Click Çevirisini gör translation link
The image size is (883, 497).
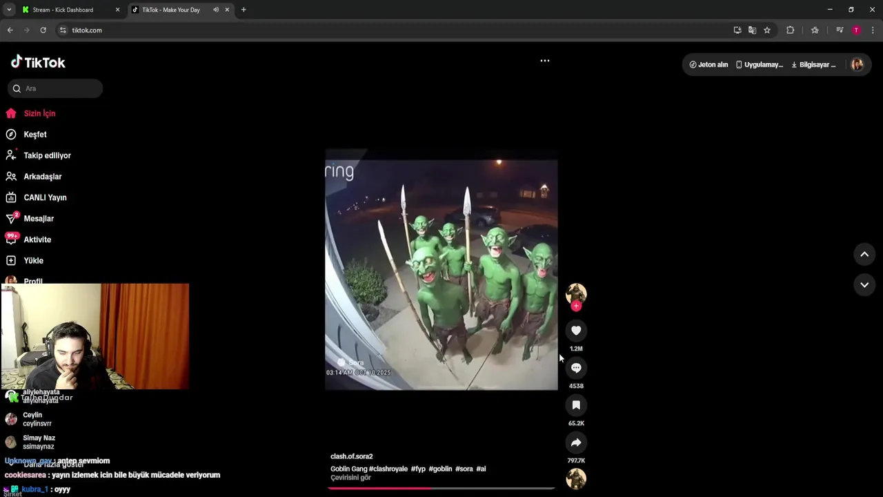click(350, 478)
